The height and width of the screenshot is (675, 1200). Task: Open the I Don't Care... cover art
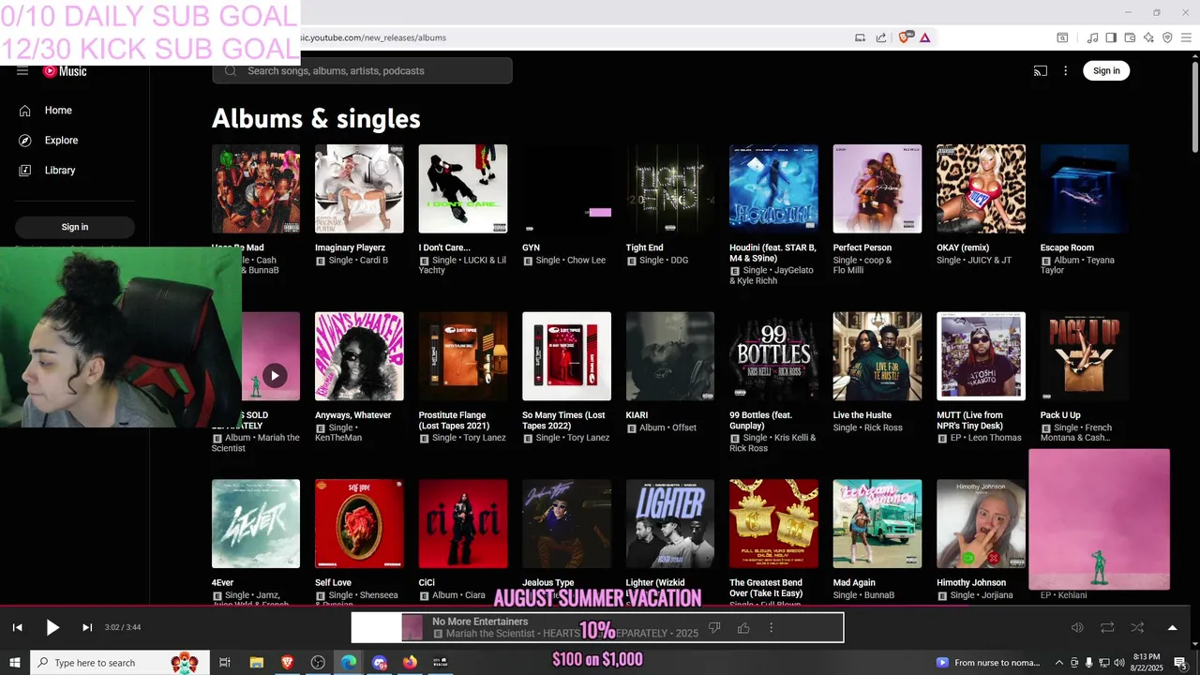tap(463, 188)
